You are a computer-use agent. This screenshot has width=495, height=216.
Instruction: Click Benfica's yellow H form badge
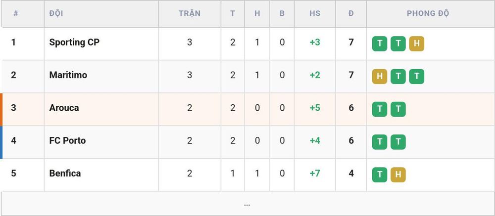(398, 174)
